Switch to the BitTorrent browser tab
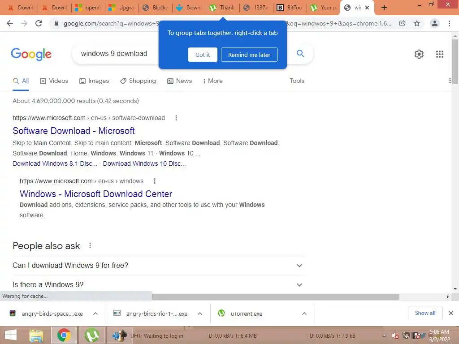The height and width of the screenshot is (344, 459). 290,8
